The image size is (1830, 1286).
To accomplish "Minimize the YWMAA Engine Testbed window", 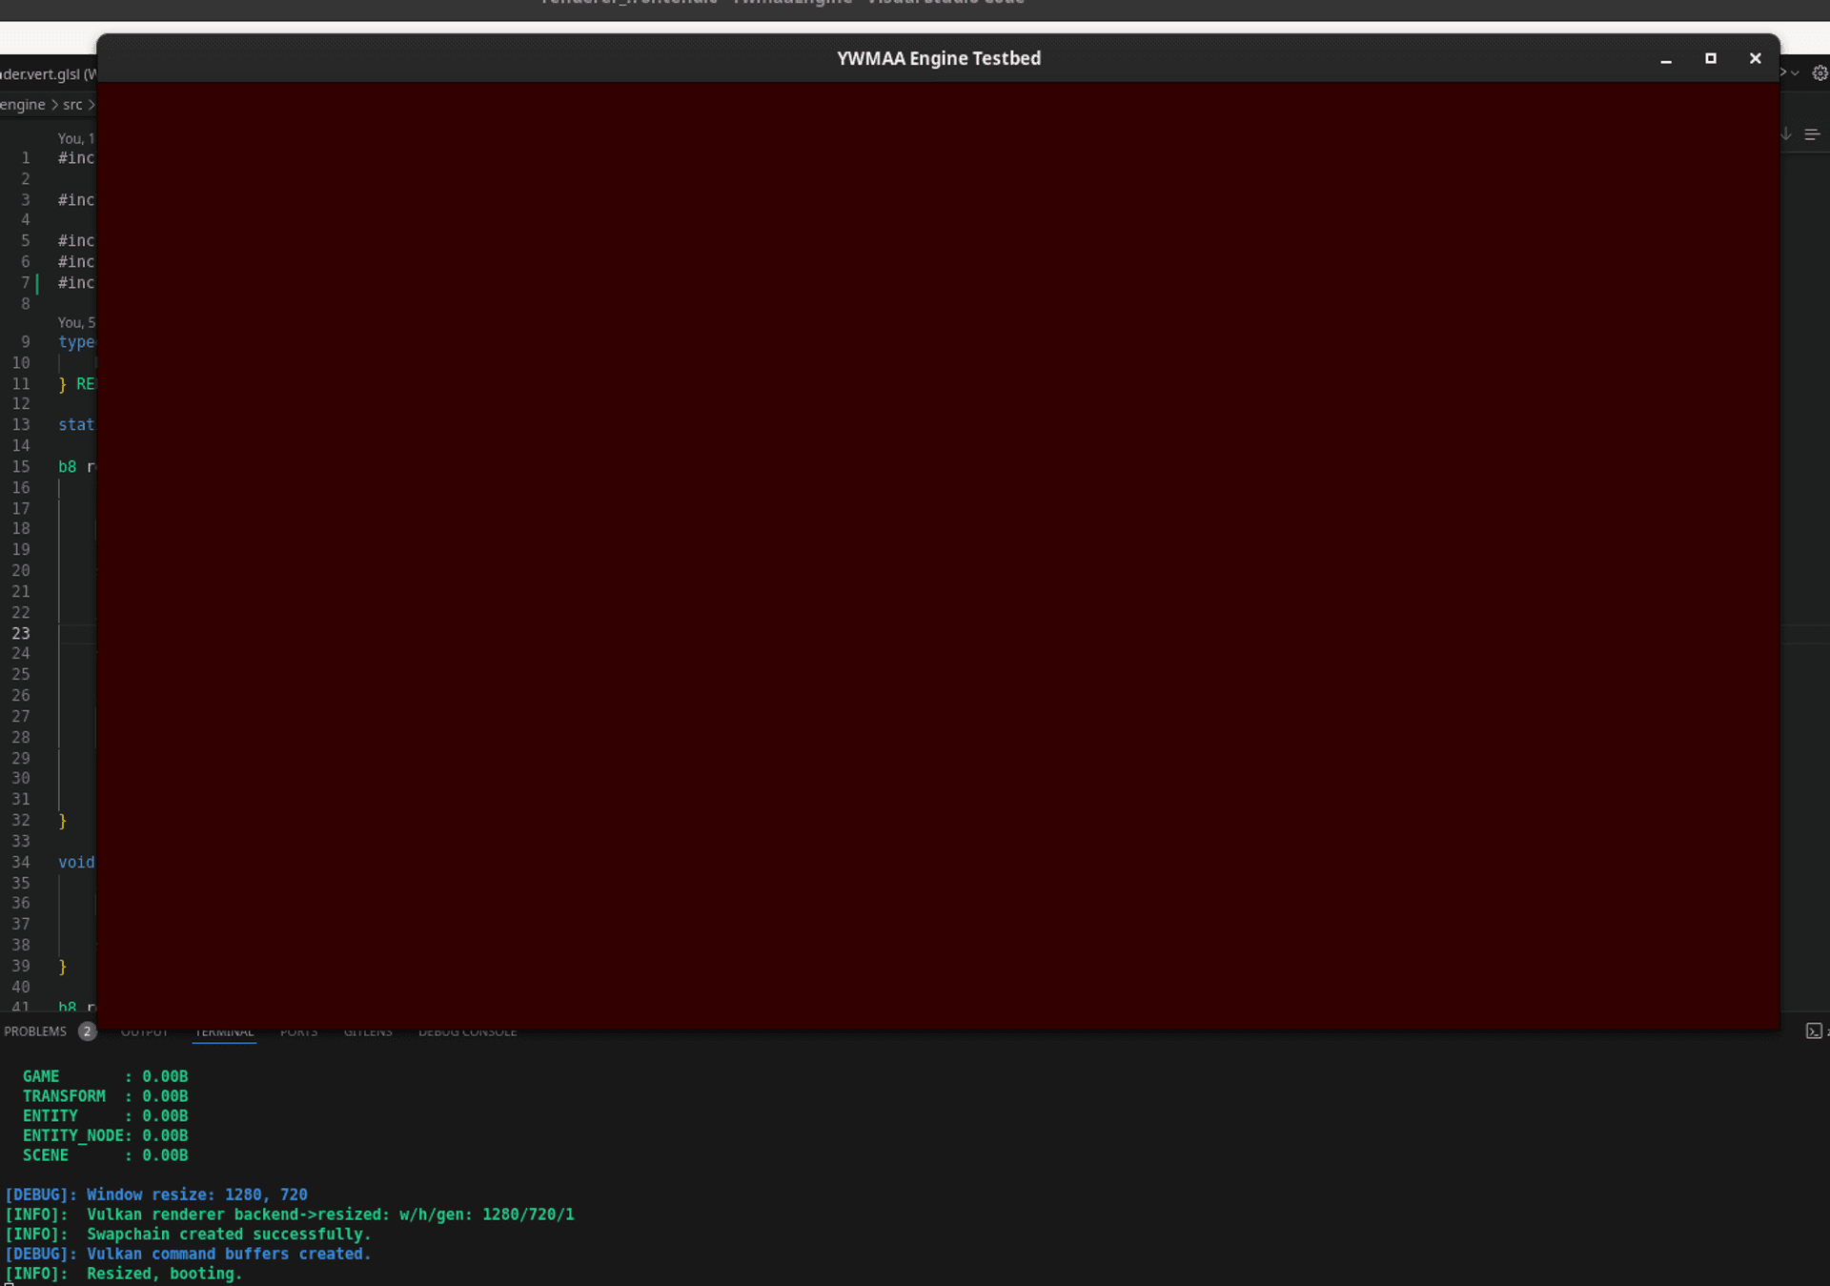I will pos(1666,59).
